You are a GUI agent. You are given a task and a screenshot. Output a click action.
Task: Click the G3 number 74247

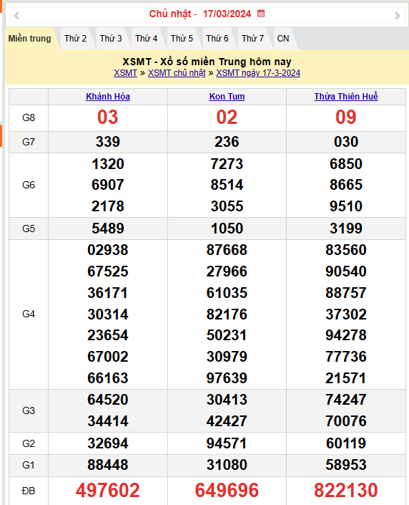(345, 400)
